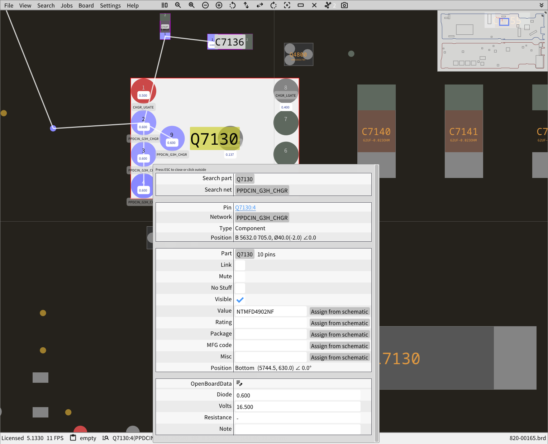Screen dimensions: 548x444
Task: Select the zoom in magnifier tool
Action: pyautogui.click(x=192, y=5)
